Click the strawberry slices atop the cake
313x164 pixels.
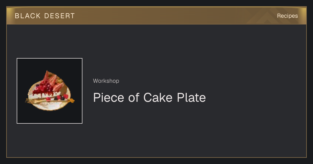tap(53, 79)
